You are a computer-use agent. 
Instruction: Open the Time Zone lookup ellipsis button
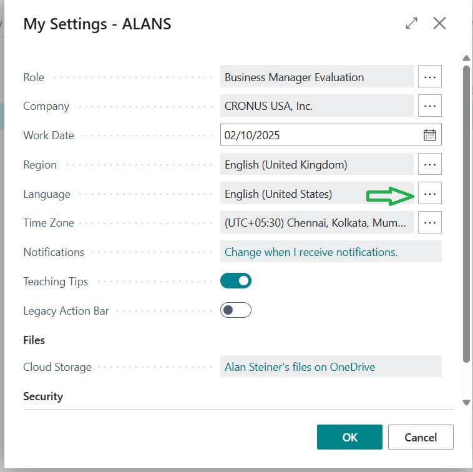click(x=429, y=223)
